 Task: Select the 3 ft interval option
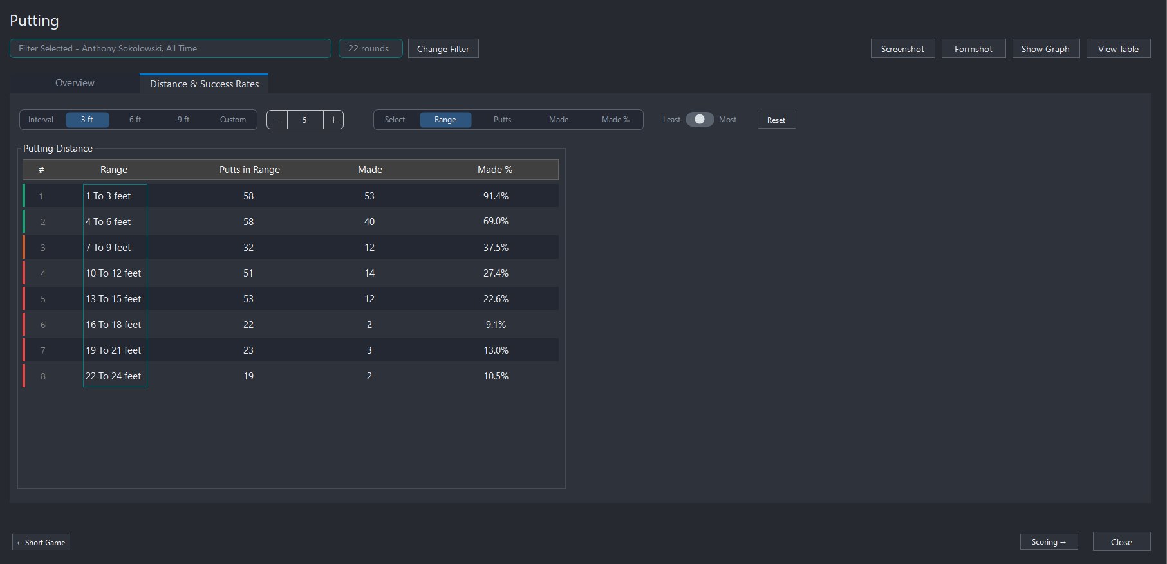click(87, 120)
